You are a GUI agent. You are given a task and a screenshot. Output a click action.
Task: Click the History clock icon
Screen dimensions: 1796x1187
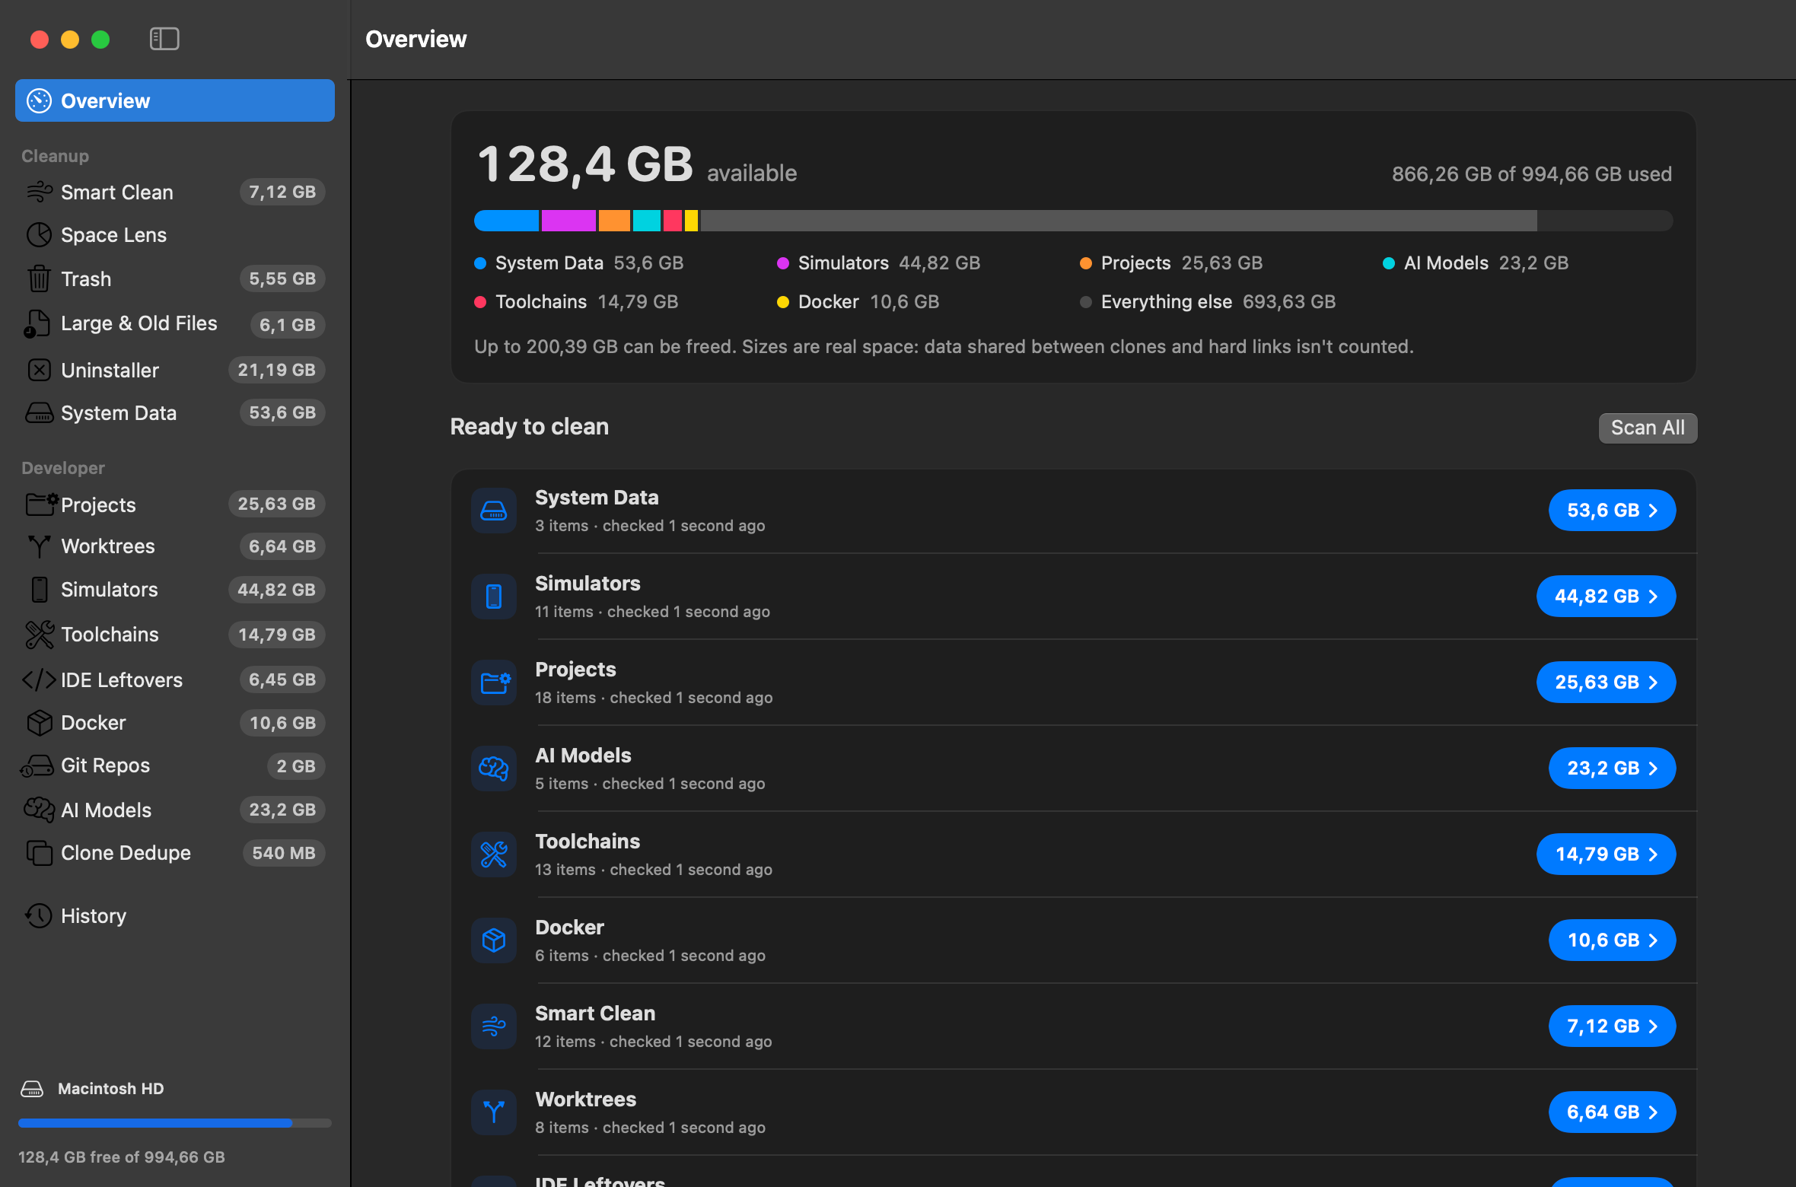pyautogui.click(x=38, y=916)
